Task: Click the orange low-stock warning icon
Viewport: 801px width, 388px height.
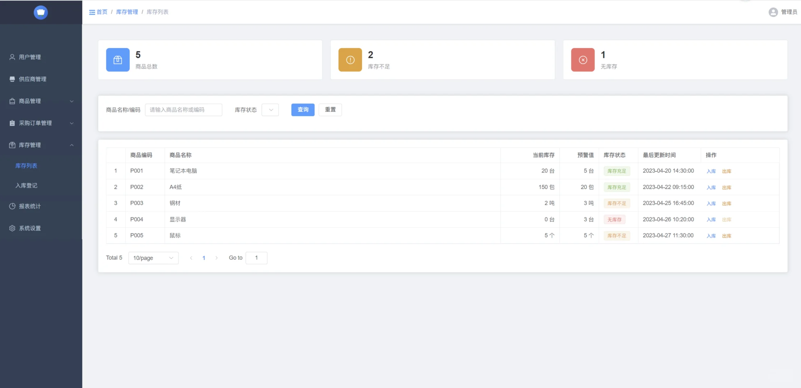Action: (350, 60)
